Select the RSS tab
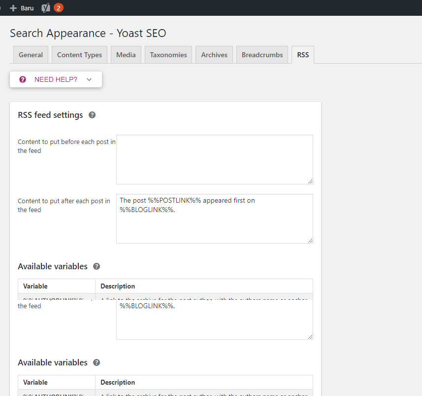 [303, 55]
